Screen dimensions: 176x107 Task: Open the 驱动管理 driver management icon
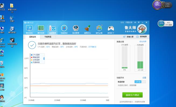click(x=76, y=29)
